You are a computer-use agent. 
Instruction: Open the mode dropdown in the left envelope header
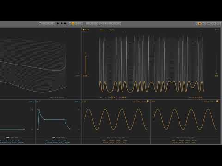point(31,101)
